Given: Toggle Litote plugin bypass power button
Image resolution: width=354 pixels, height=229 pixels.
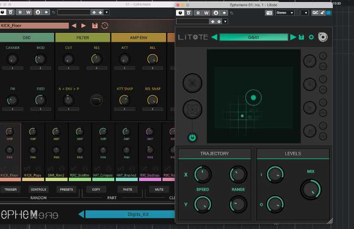Looking at the screenshot, I should [x=180, y=13].
